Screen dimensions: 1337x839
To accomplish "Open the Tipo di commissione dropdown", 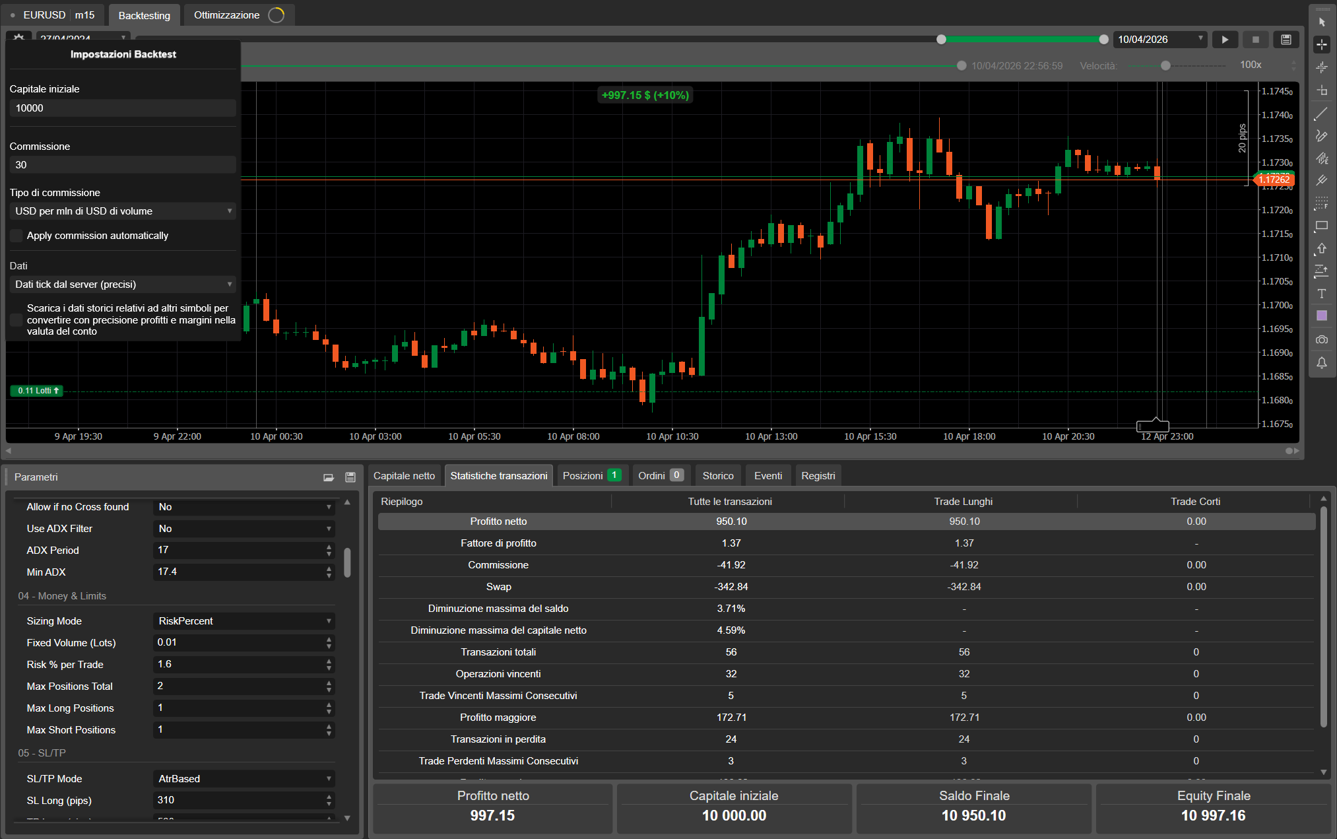I will tap(122, 211).
